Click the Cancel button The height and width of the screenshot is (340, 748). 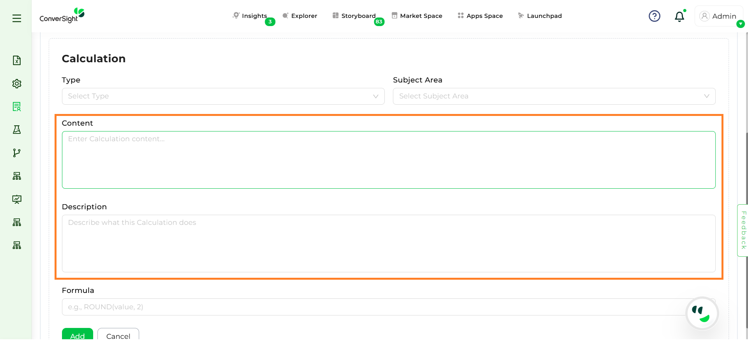(x=118, y=335)
